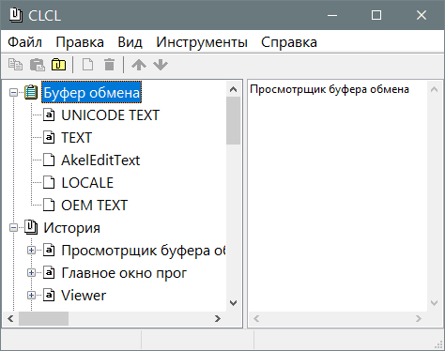Open the Файл menu
This screenshot has width=445, height=351.
pos(24,42)
